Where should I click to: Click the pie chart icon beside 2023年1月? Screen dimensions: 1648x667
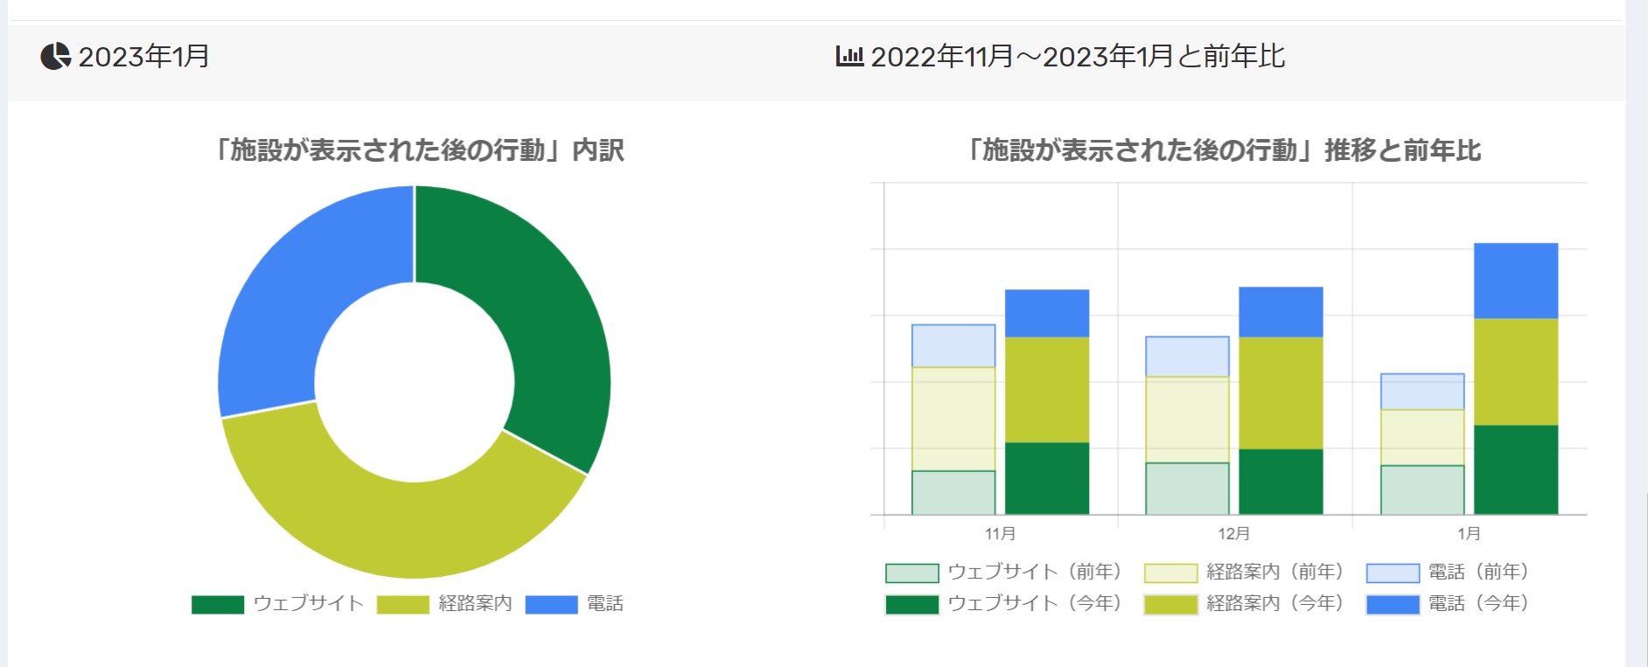55,56
